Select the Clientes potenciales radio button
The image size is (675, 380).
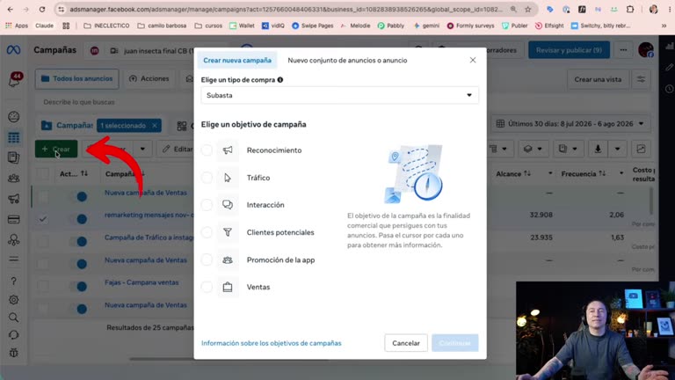click(207, 232)
